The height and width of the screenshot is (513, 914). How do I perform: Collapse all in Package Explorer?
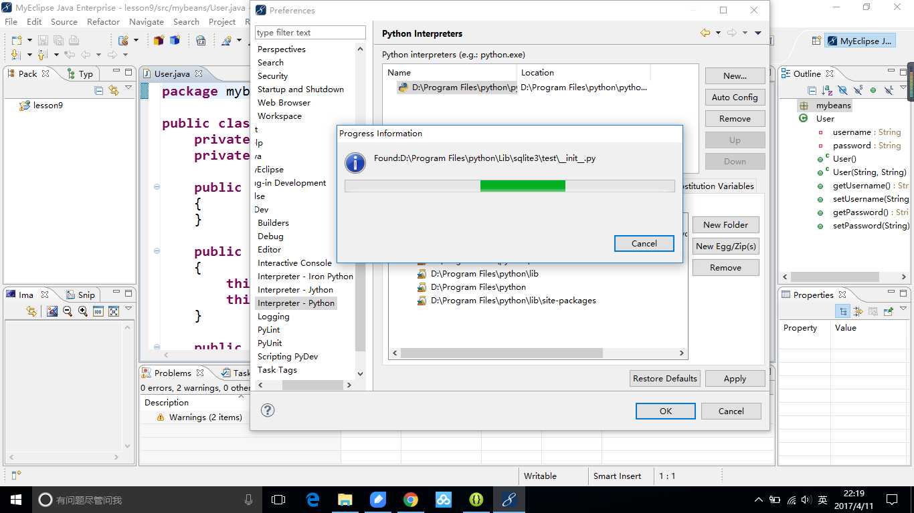click(x=99, y=90)
